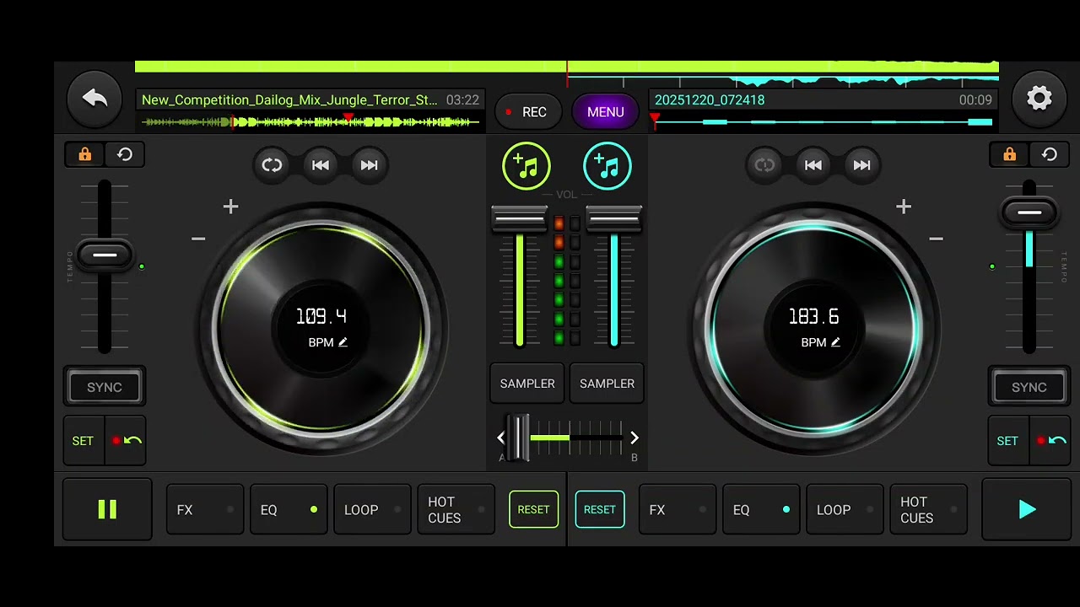Tap left deck SET cue
Viewport: 1080px width, 607px height.
click(83, 441)
